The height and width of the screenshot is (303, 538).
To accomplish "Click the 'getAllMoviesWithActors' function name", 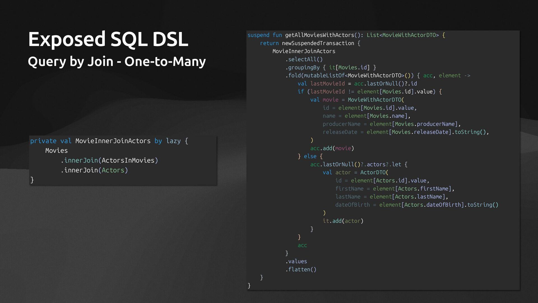I will click(319, 35).
